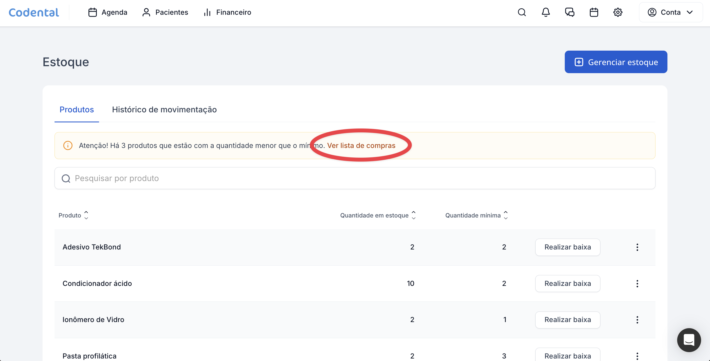The image size is (710, 361).
Task: Open the Financeiro menu
Action: [x=227, y=12]
